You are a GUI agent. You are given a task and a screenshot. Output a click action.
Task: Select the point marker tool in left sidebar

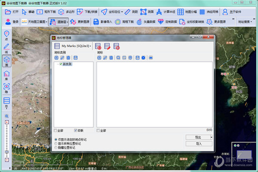(6, 35)
